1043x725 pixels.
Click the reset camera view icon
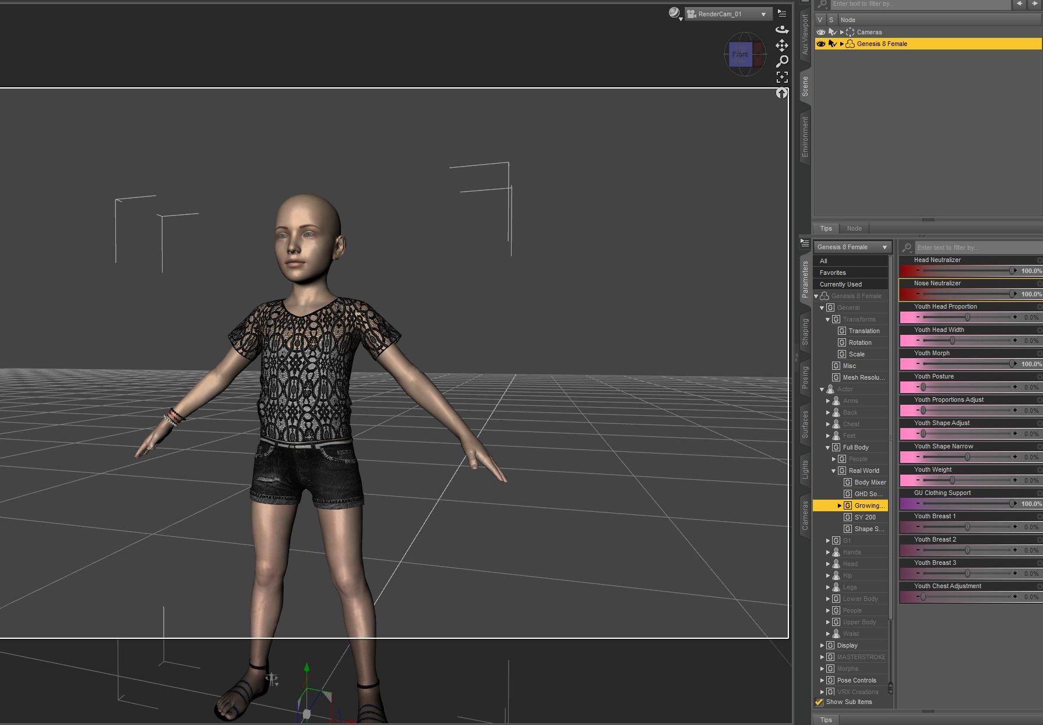tap(782, 93)
